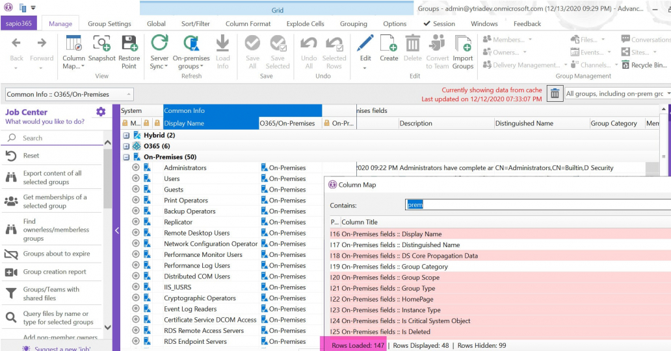Click Convert to Team icon

tap(438, 43)
